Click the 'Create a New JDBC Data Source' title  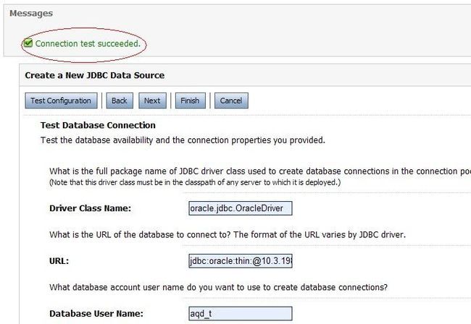[95, 75]
